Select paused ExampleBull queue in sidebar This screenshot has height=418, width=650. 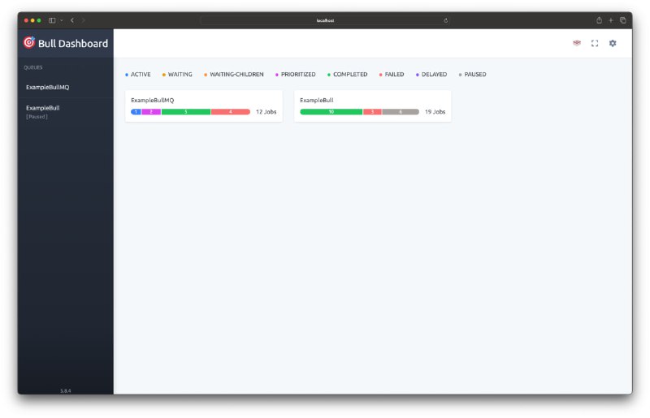[x=43, y=108]
